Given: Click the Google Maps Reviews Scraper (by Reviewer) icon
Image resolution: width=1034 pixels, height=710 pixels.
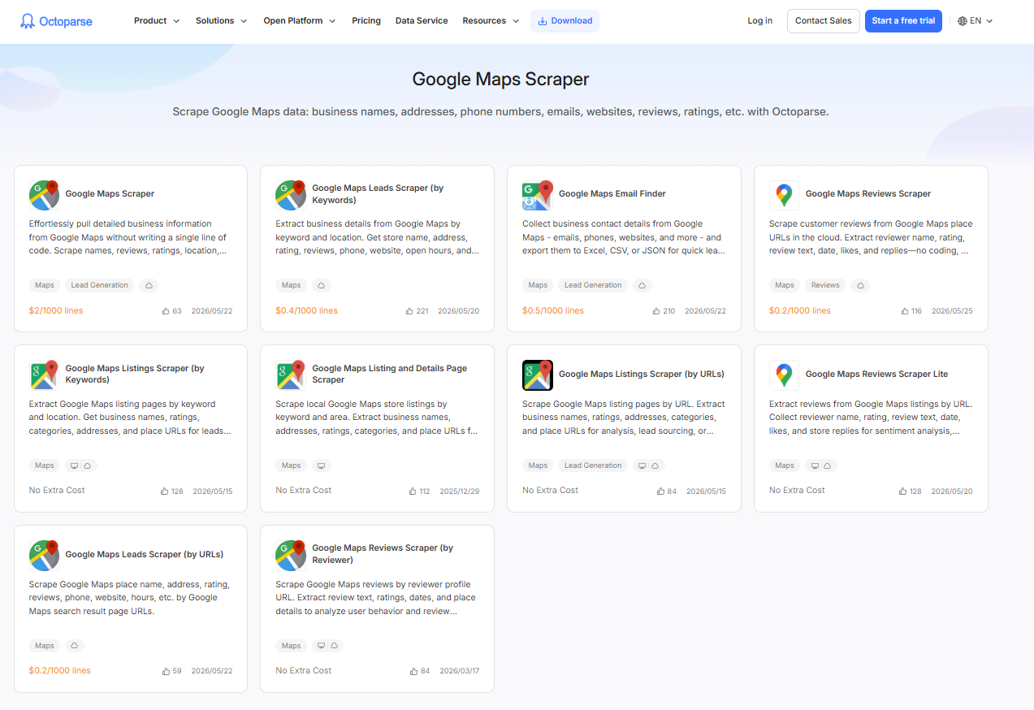Looking at the screenshot, I should click(x=291, y=556).
